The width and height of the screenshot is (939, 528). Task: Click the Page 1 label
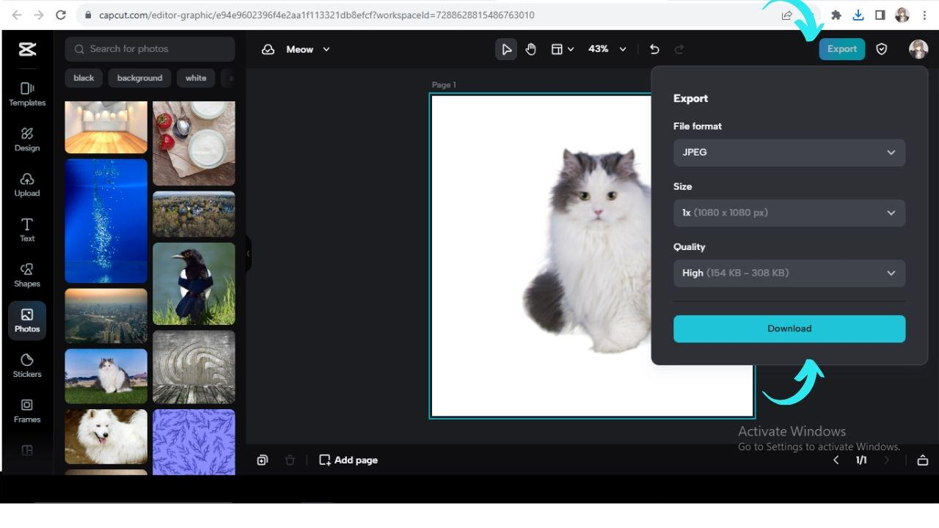pyautogui.click(x=444, y=85)
